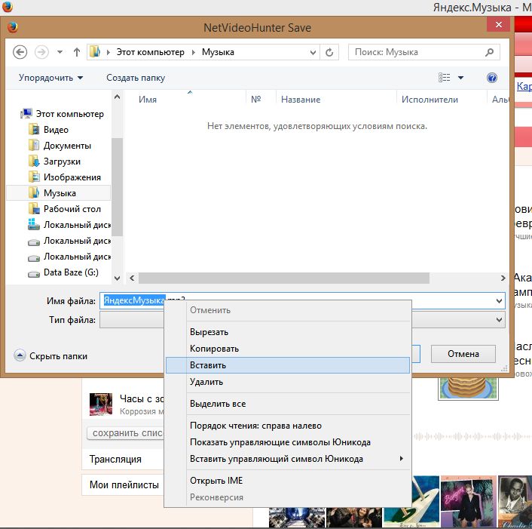
Task: Refresh the Музыка folder view
Action: [x=329, y=52]
